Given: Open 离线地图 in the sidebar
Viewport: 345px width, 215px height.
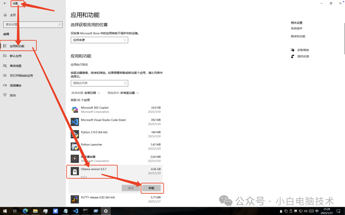Looking at the screenshot, I should point(15,66).
